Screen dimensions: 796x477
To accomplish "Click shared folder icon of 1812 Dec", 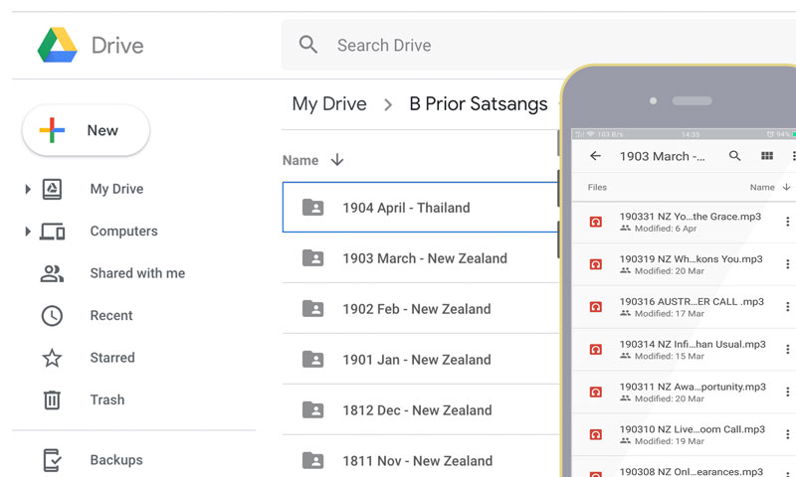I will tap(312, 409).
